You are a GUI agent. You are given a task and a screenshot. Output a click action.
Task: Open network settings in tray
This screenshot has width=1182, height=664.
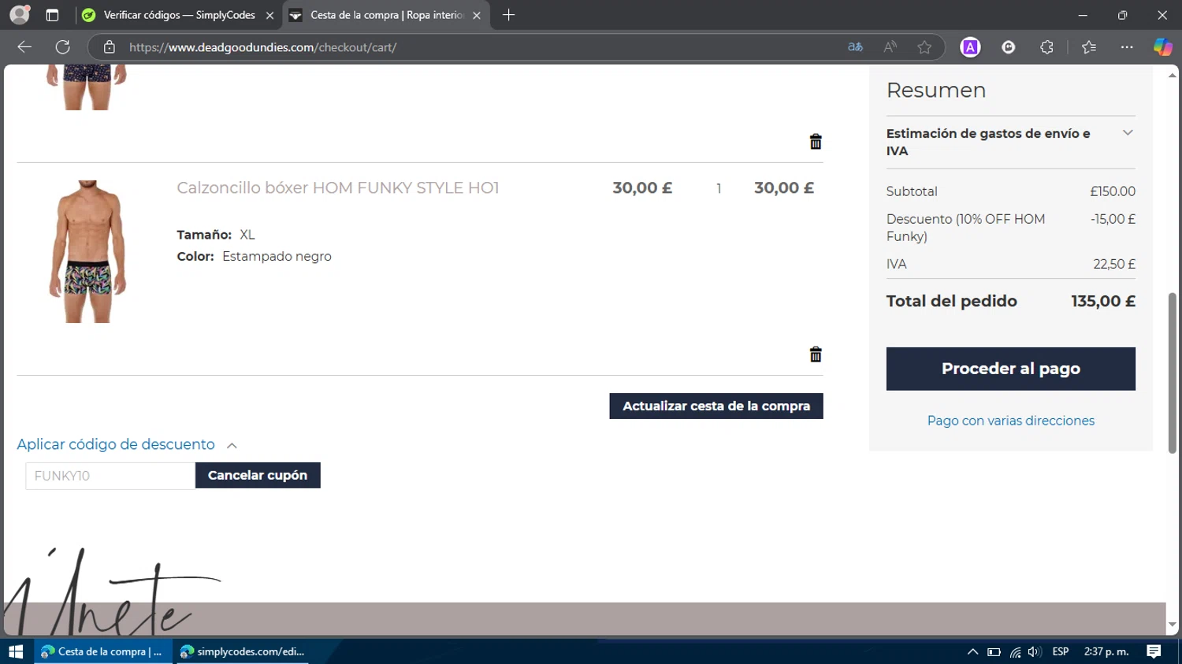click(1015, 651)
